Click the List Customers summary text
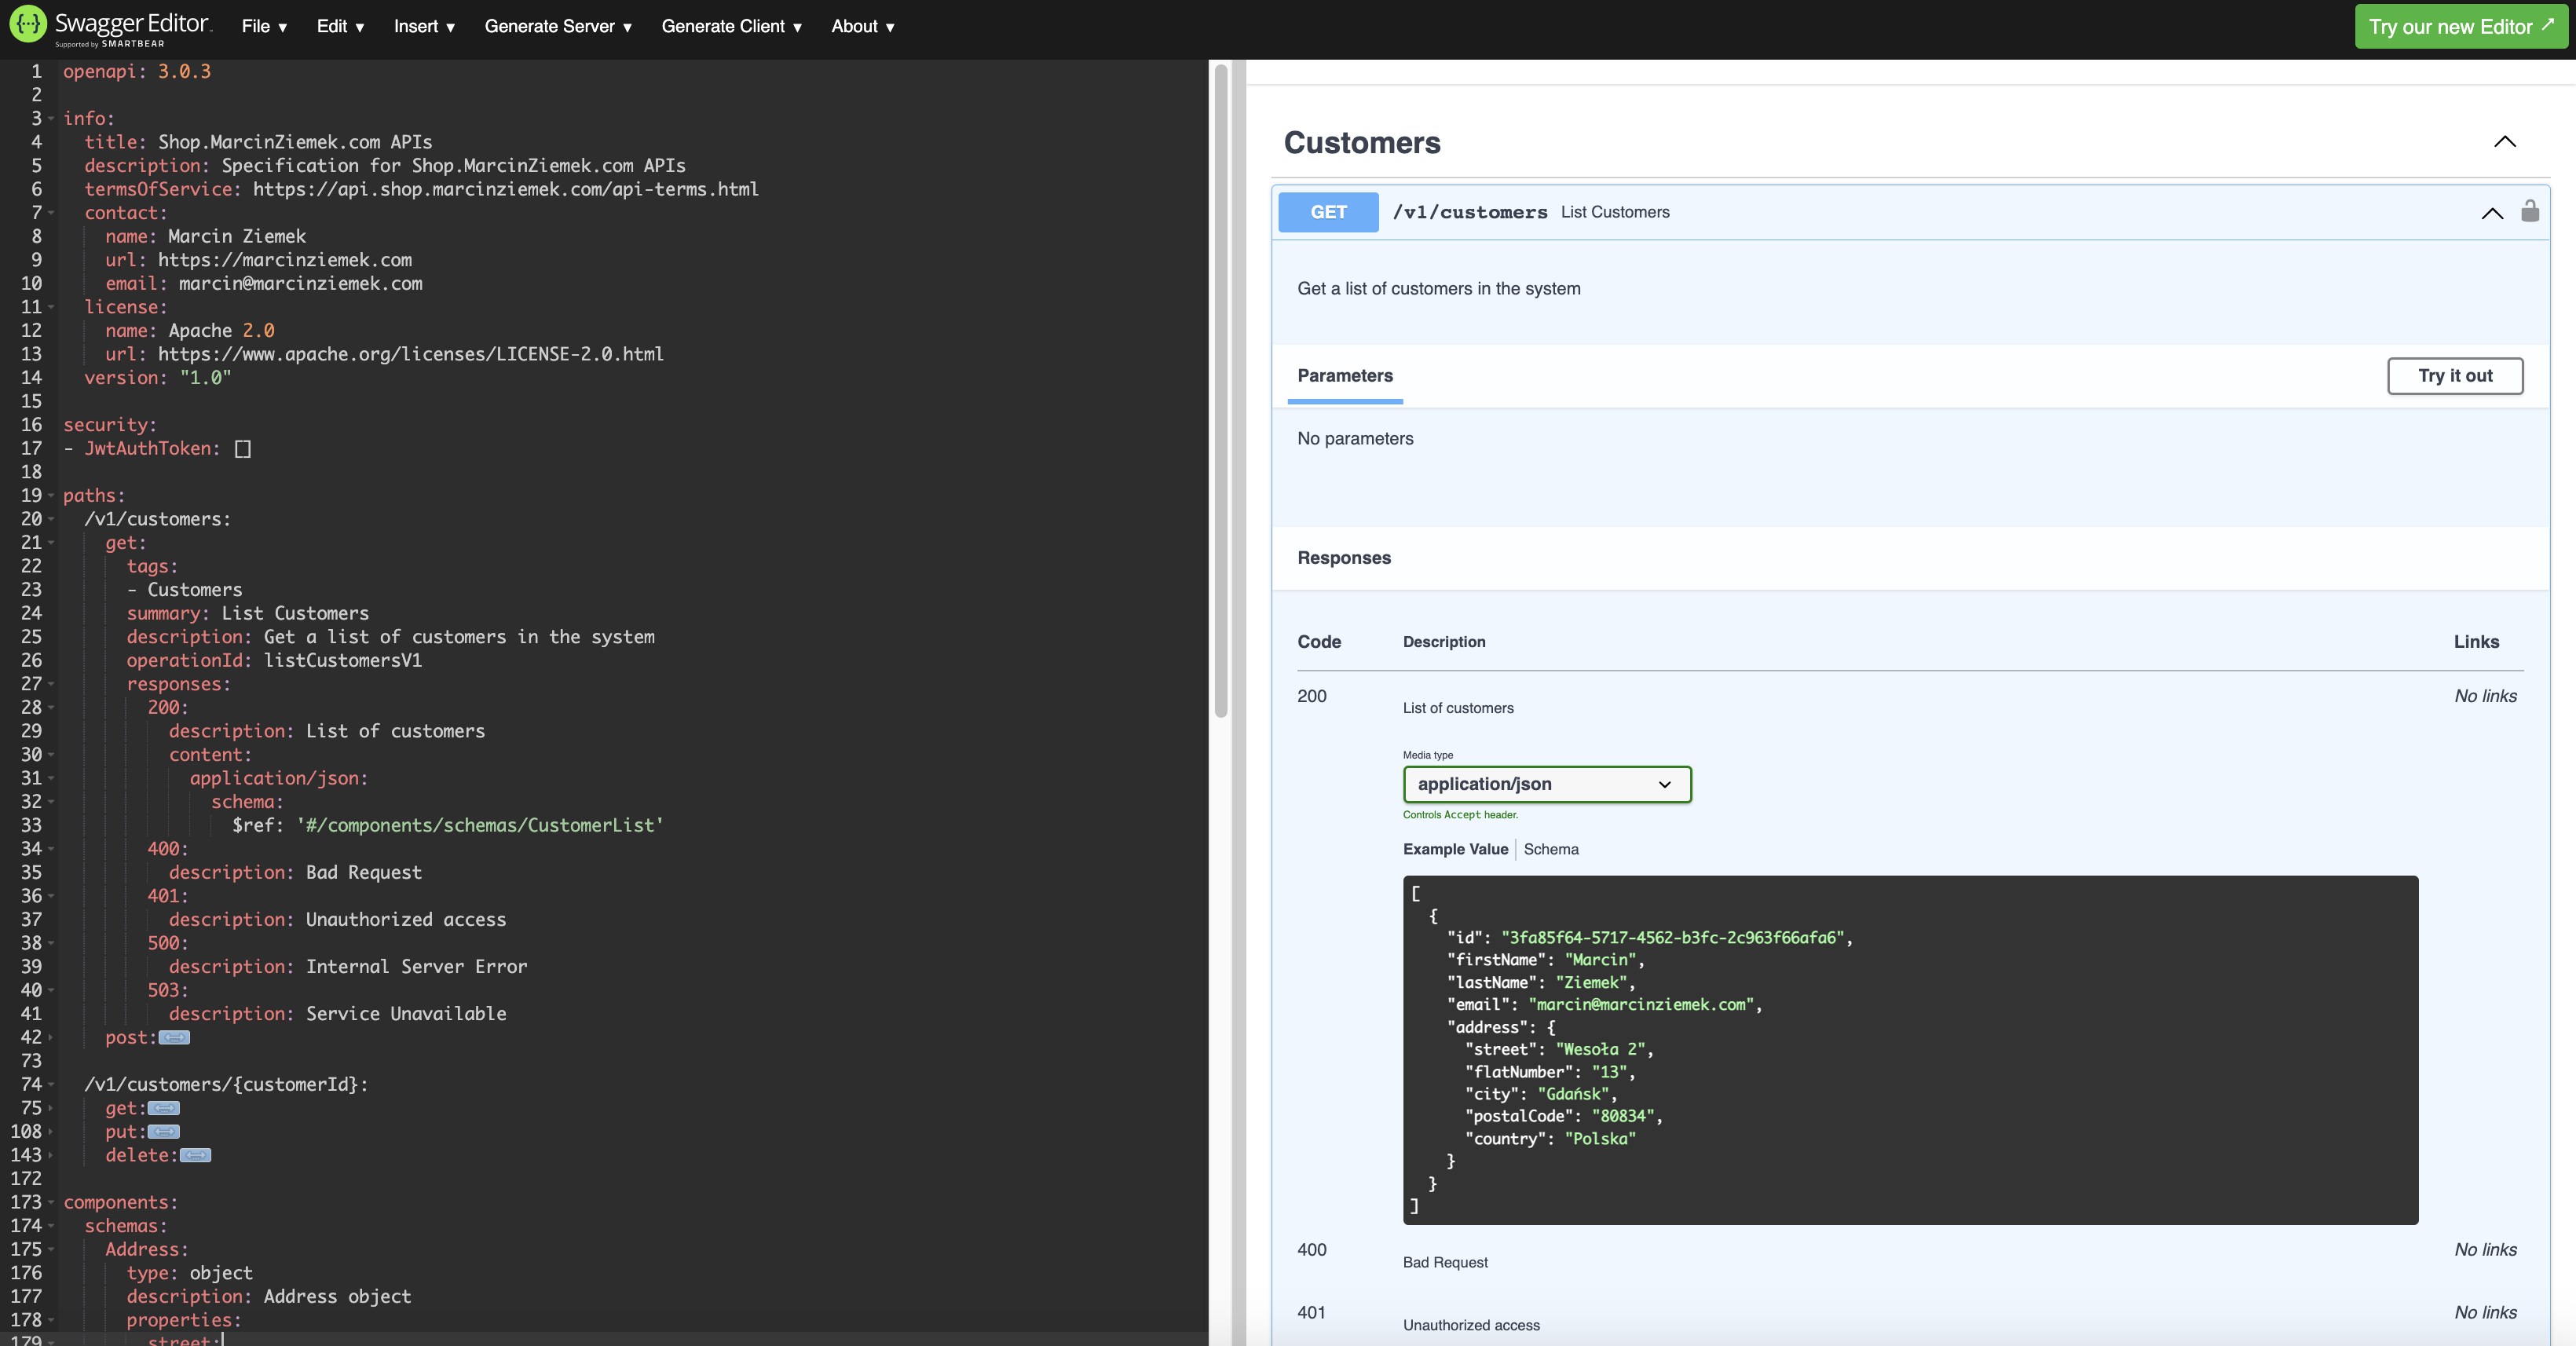The height and width of the screenshot is (1346, 2576). (x=1615, y=212)
